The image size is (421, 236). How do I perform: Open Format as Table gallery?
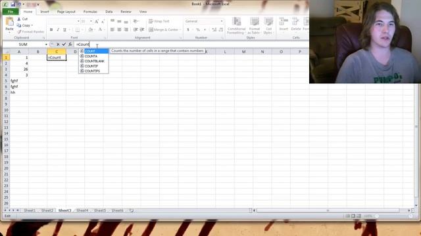pos(255,26)
